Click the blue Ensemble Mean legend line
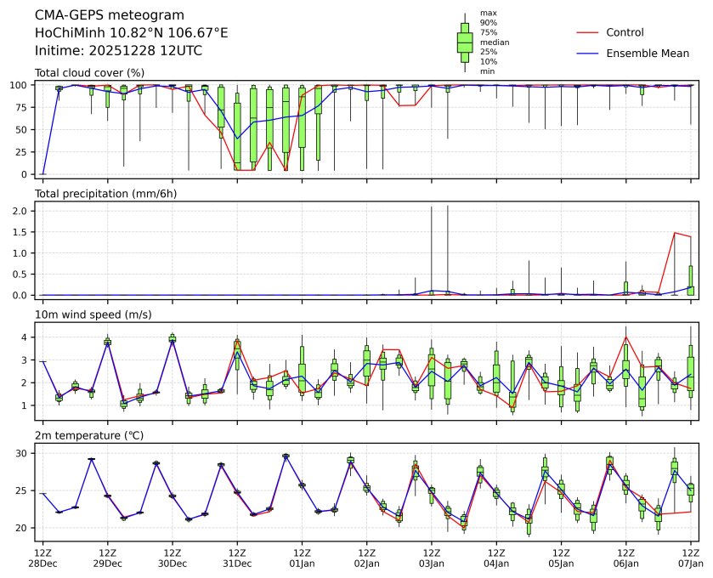713x578 pixels. point(589,54)
